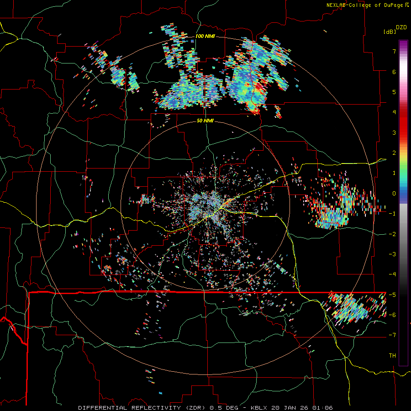Click the -7 value on the color scale
This screenshot has height=411, width=411.
click(392, 335)
